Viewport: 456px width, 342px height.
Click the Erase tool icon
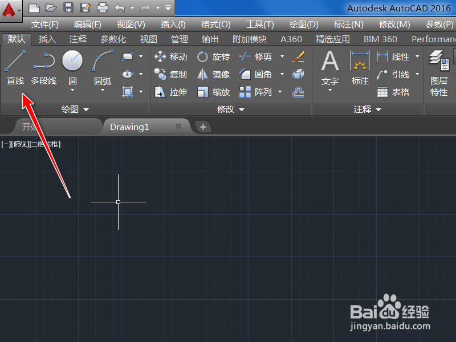[x=298, y=56]
